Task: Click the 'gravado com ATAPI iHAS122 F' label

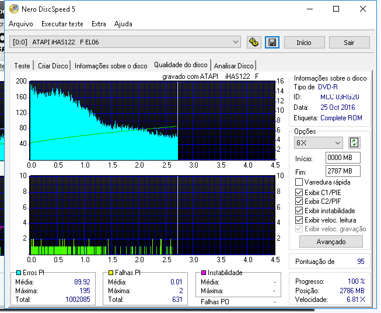Action: tap(211, 76)
